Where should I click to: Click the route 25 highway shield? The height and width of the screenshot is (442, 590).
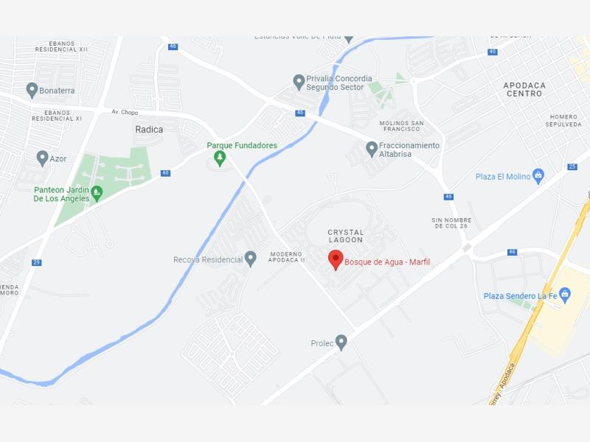(x=572, y=166)
